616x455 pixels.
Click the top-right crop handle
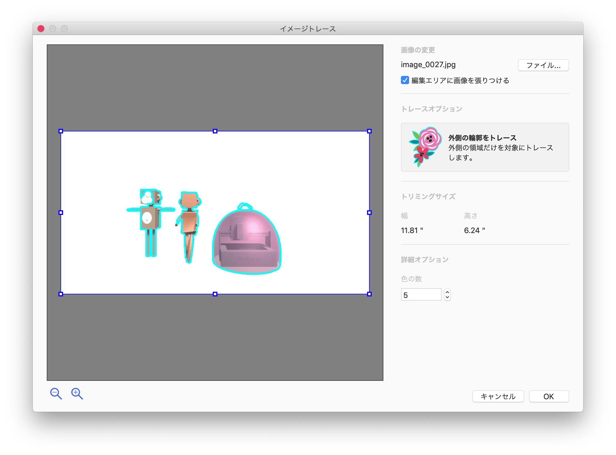coord(369,131)
